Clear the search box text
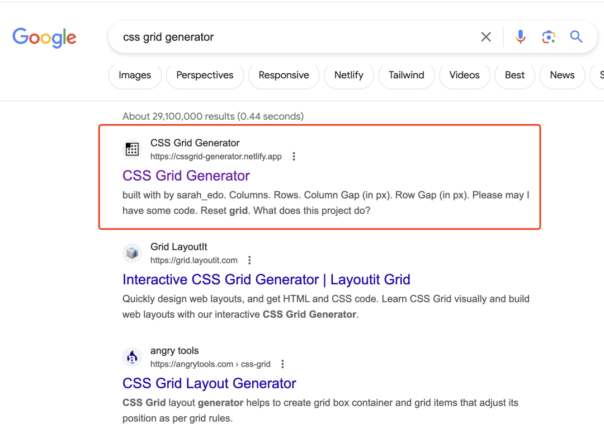Viewport: 604px width, 447px height. click(x=486, y=37)
